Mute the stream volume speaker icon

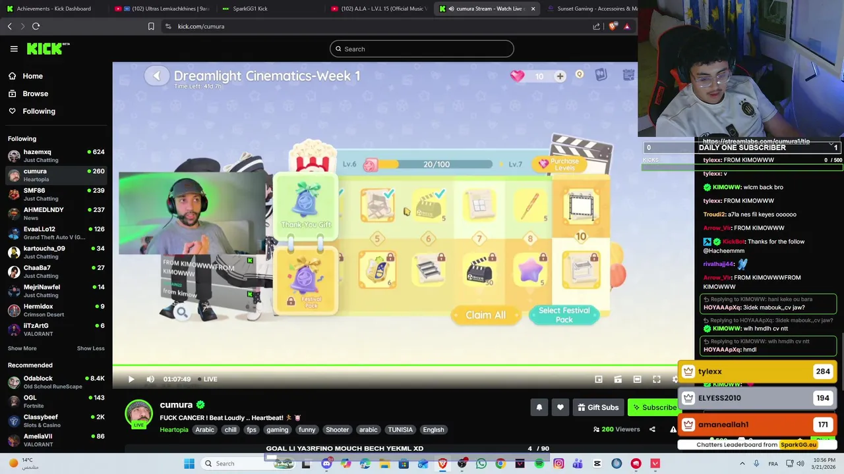(x=150, y=379)
